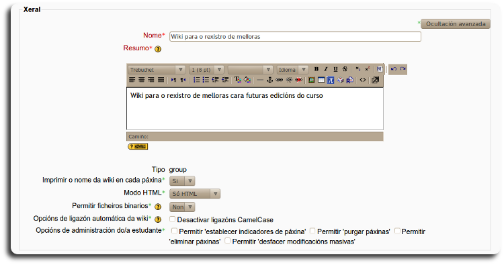This screenshot has width=504, height=265.
Task: Open the empty style dropdown
Action: pyautogui.click(x=250, y=70)
